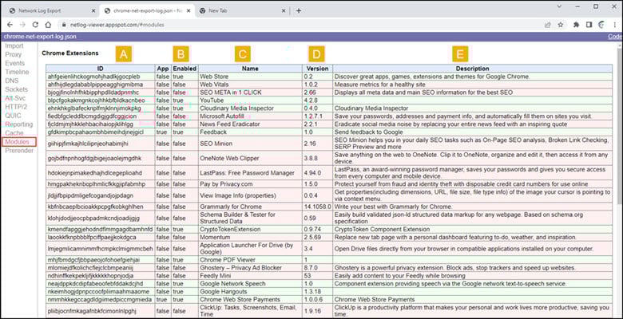This screenshot has width=623, height=319.
Task: Open the Events section in sidebar
Action: (14, 64)
